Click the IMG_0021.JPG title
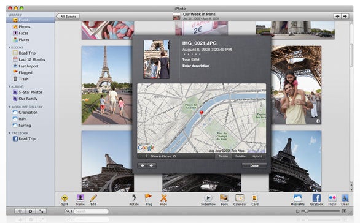 click(x=199, y=43)
